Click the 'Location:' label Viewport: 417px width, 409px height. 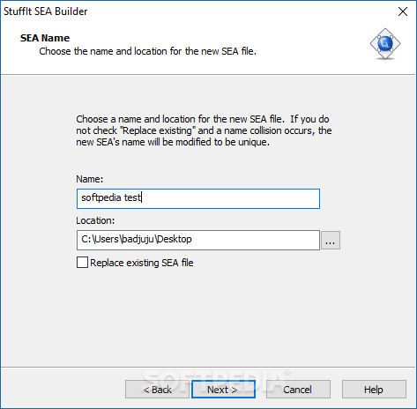[x=95, y=220]
